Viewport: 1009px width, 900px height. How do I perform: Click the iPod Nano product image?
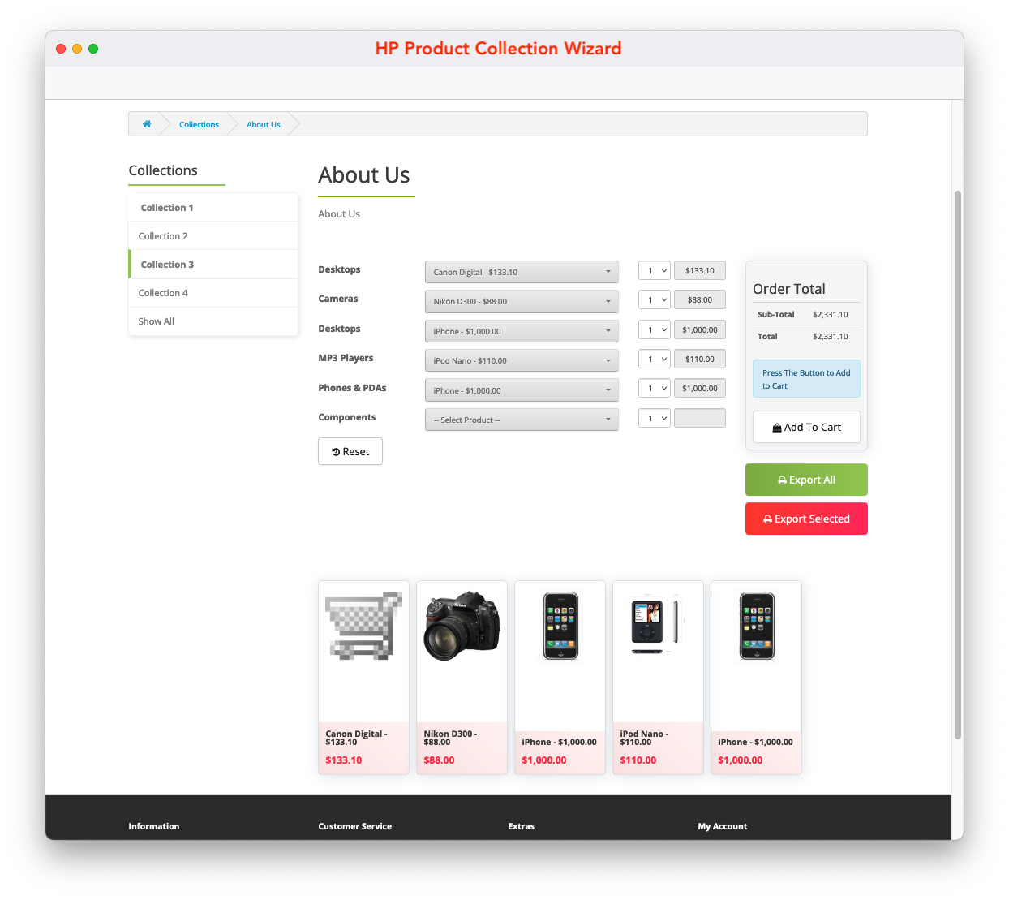[x=658, y=624]
